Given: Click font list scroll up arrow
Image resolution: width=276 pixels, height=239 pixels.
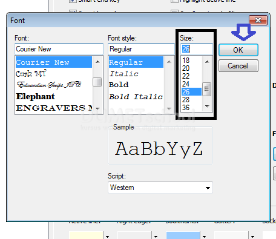Looking at the screenshot, I should (x=97, y=62).
